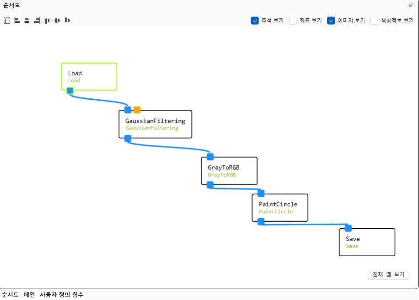Pin the 순서도 panel with pushpin icon
This screenshot has width=419, height=300.
[x=410, y=5]
